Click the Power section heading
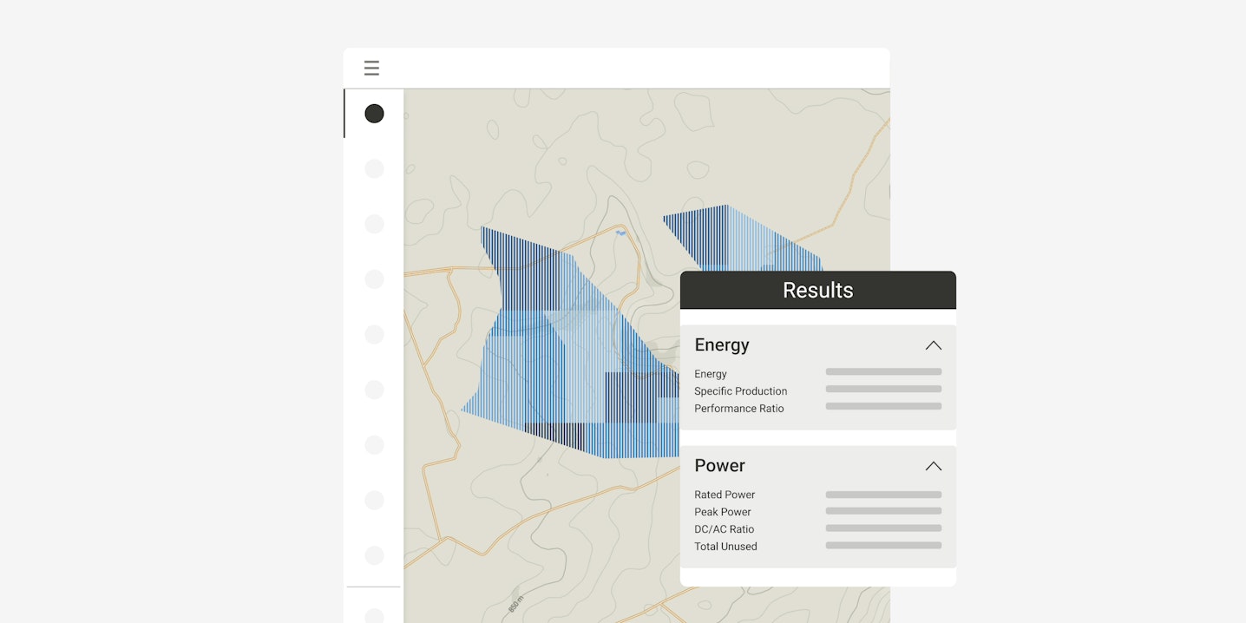 (719, 466)
